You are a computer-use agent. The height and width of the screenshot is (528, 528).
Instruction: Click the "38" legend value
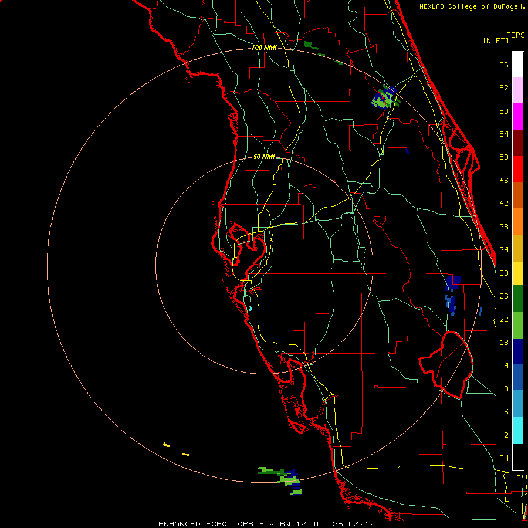[504, 227]
